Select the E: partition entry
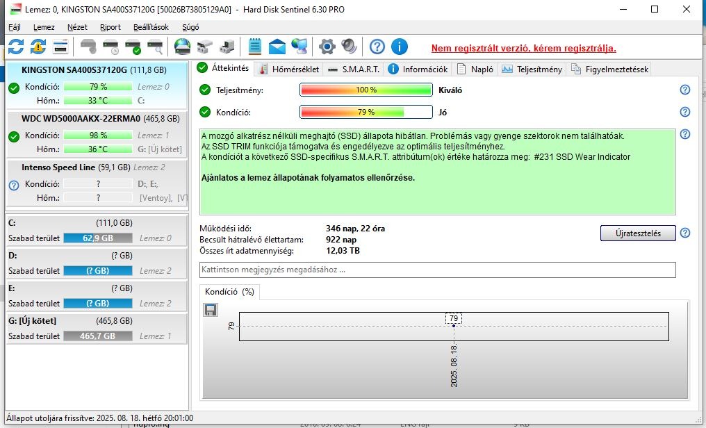 (x=97, y=296)
